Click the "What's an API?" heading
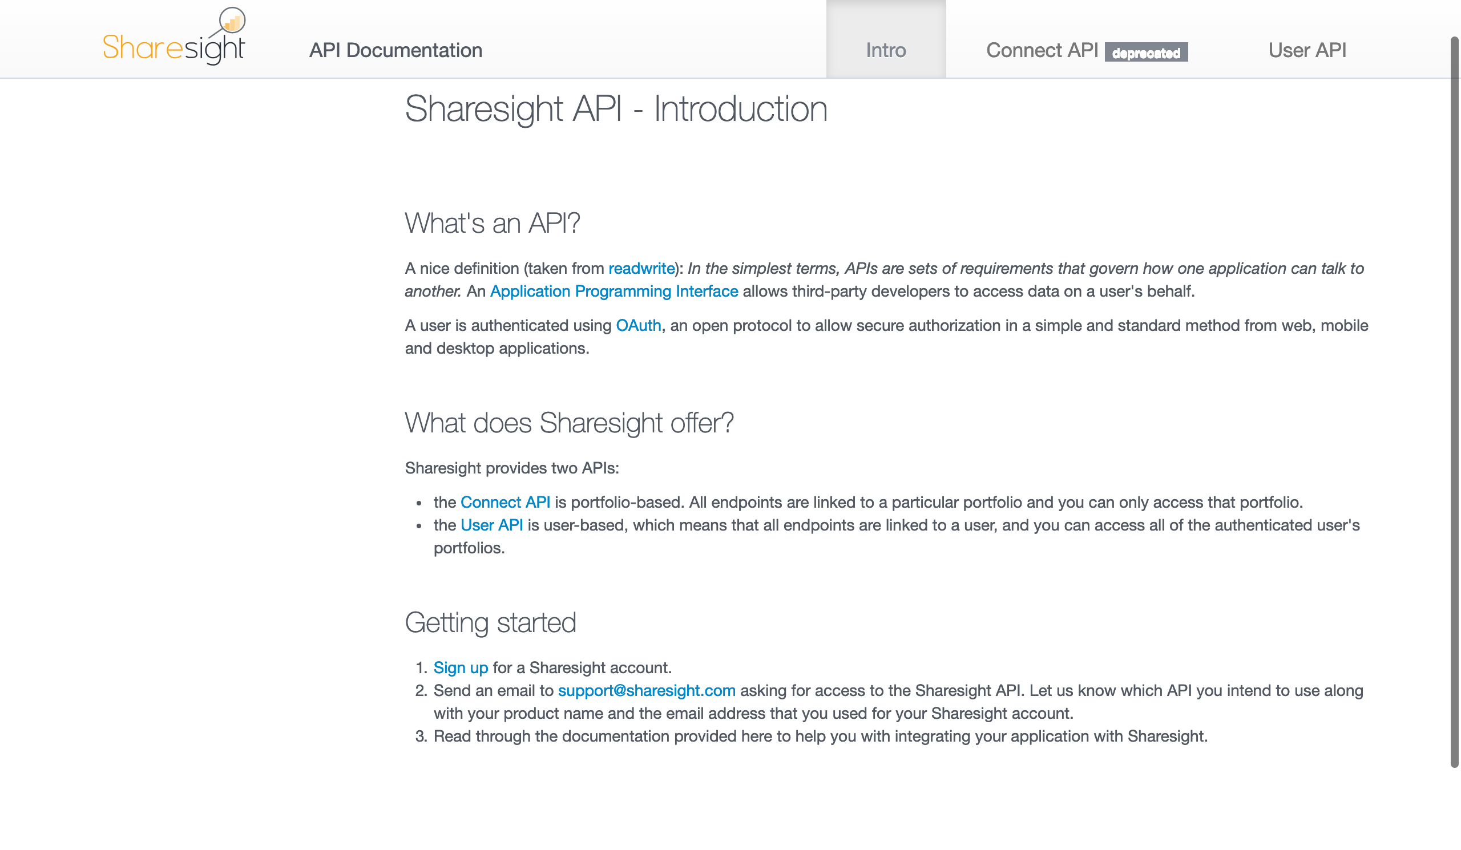 pyautogui.click(x=492, y=223)
